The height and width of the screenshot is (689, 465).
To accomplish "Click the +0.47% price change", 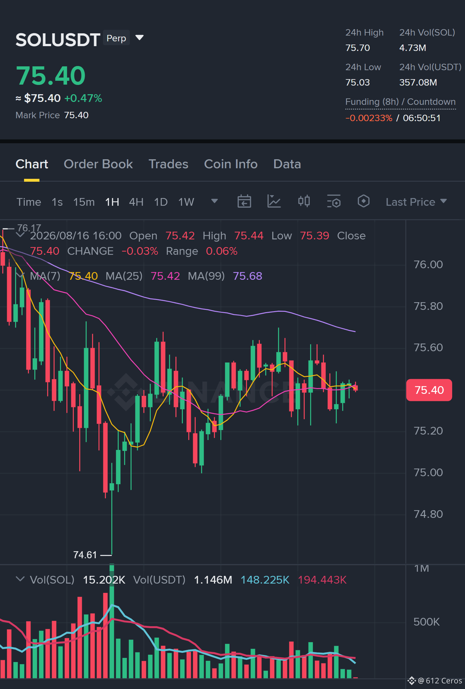I will click(83, 98).
